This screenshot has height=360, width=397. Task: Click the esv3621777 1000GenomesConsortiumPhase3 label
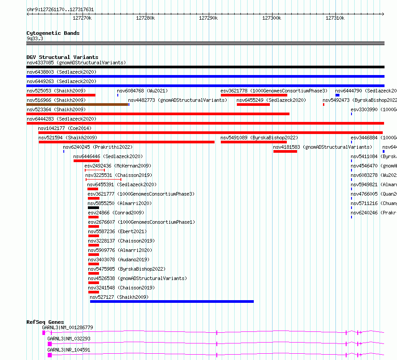point(141,194)
